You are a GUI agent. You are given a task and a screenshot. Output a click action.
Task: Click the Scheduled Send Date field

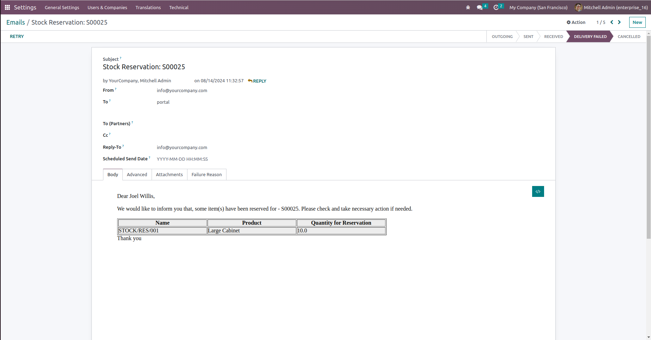182,159
